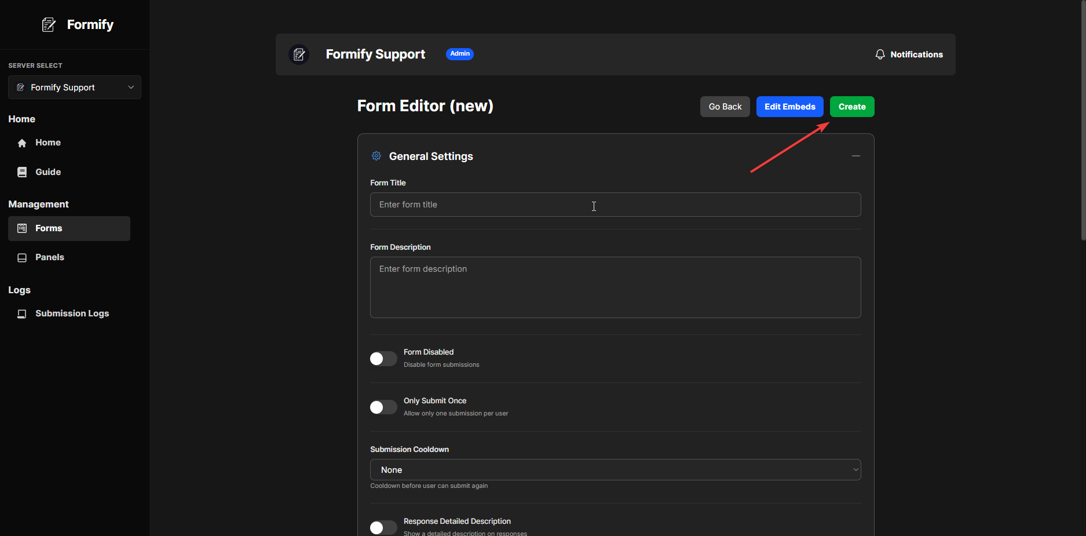Click the Formify logo icon
This screenshot has height=536, width=1086.
pos(49,24)
